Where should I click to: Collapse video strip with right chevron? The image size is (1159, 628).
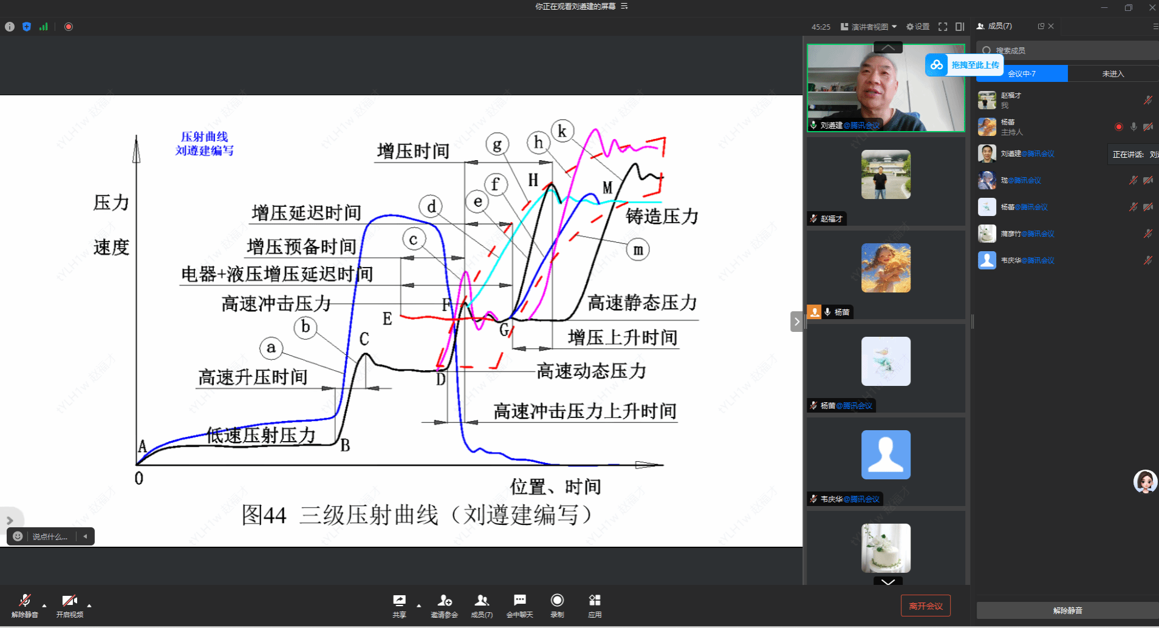(x=796, y=322)
